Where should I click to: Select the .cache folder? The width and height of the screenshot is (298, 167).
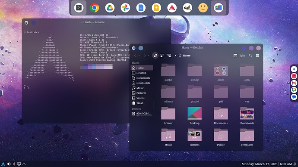coord(168,72)
